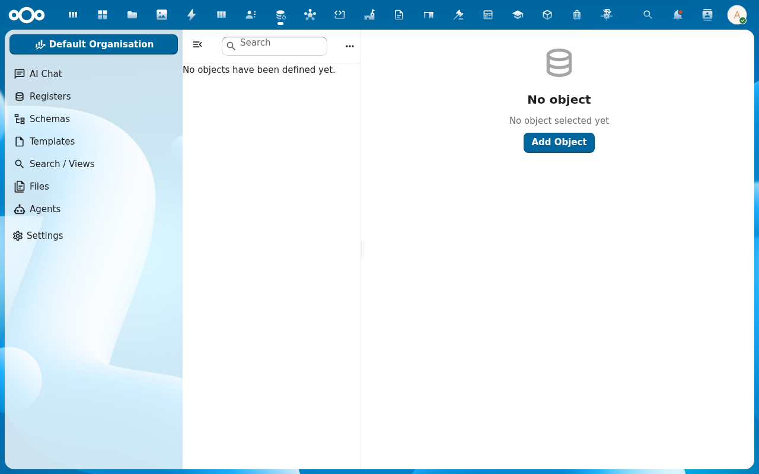Viewport: 759px width, 474px height.
Task: Open the contacts menu icon in header
Action: pos(707,15)
